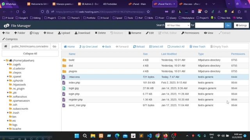Click the login.jpg image icon
The image size is (250, 140).
(x=64, y=88)
